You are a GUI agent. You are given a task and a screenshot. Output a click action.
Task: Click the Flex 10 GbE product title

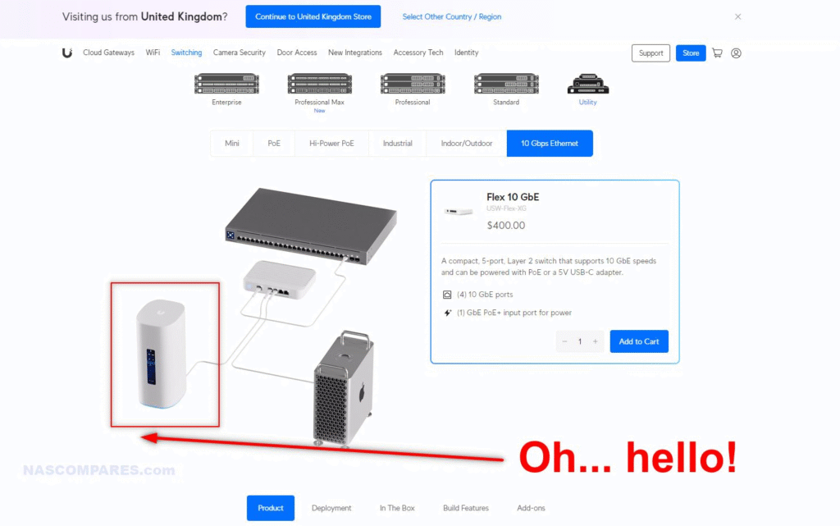513,197
